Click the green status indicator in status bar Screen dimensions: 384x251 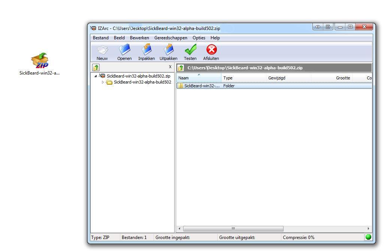coord(368,237)
